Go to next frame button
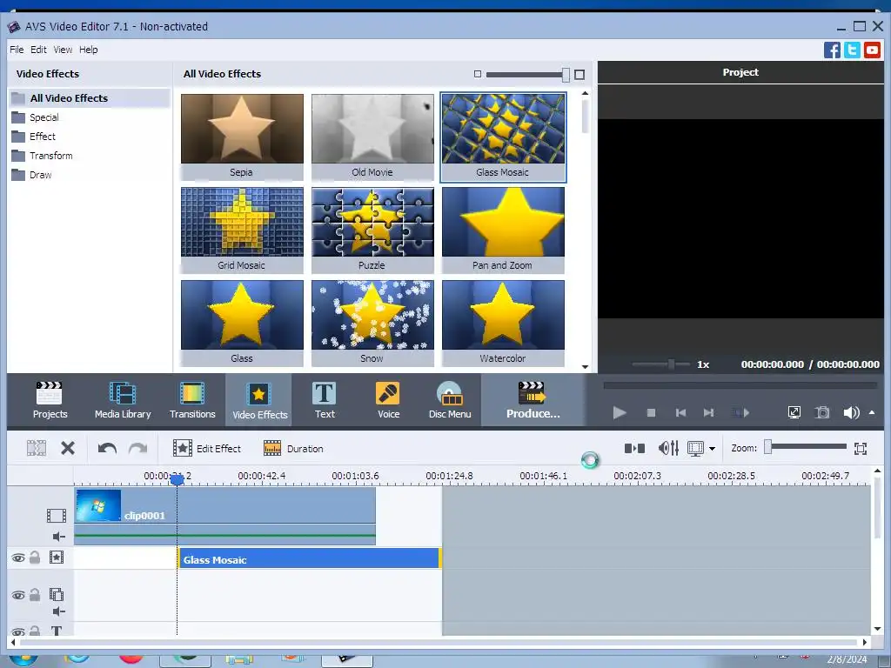The height and width of the screenshot is (668, 891). [x=708, y=412]
